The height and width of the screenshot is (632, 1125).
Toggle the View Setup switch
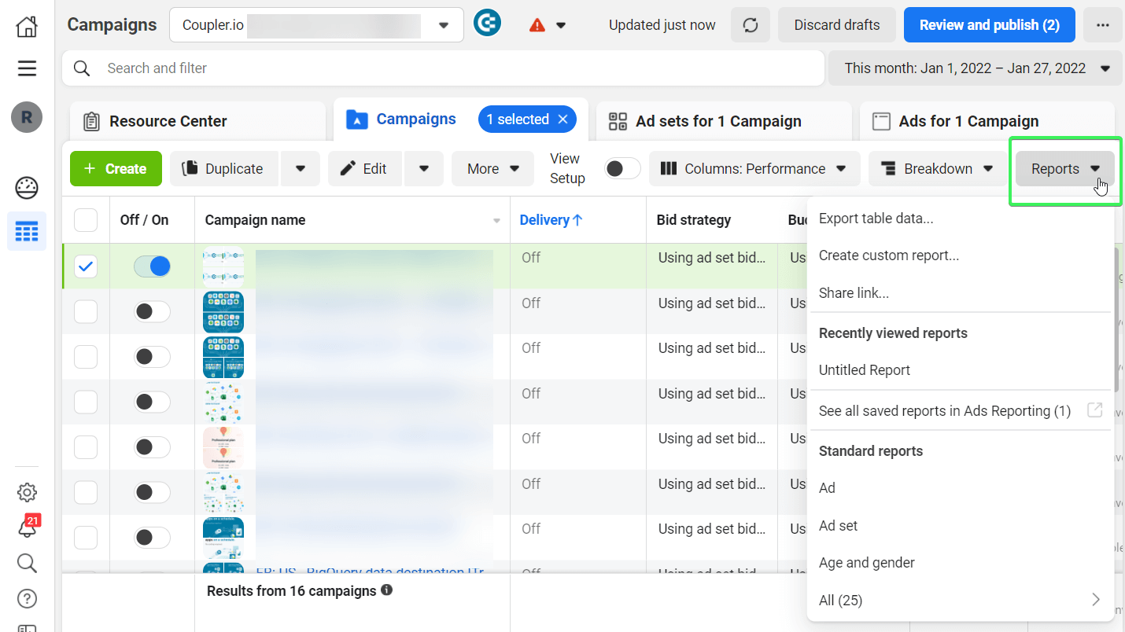click(x=622, y=169)
